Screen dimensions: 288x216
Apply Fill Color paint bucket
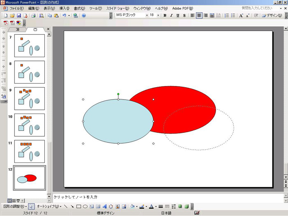pyautogui.click(x=132, y=207)
